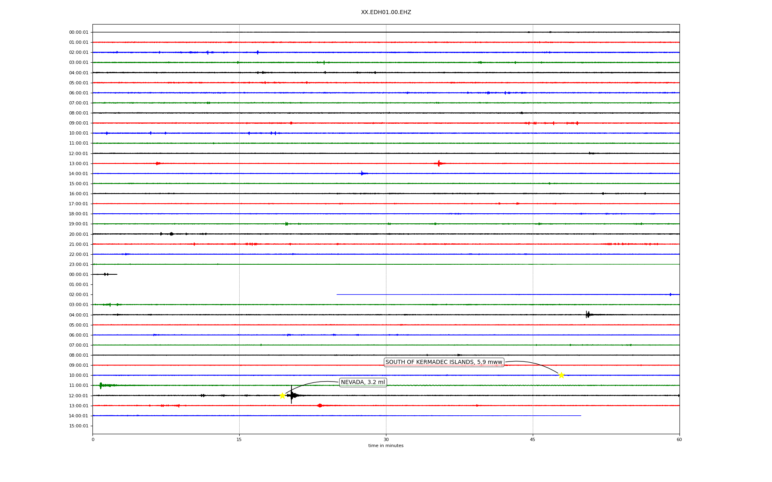Click the SOUTH OF KERMADEC ISLANDS label
This screenshot has height=482, width=772.
[443, 362]
